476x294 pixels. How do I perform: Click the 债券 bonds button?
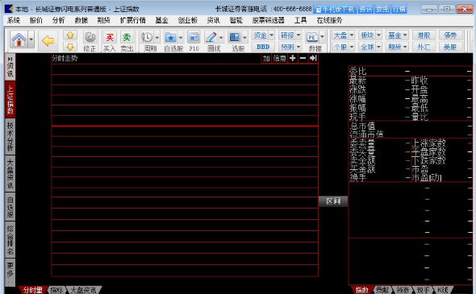click(450, 35)
